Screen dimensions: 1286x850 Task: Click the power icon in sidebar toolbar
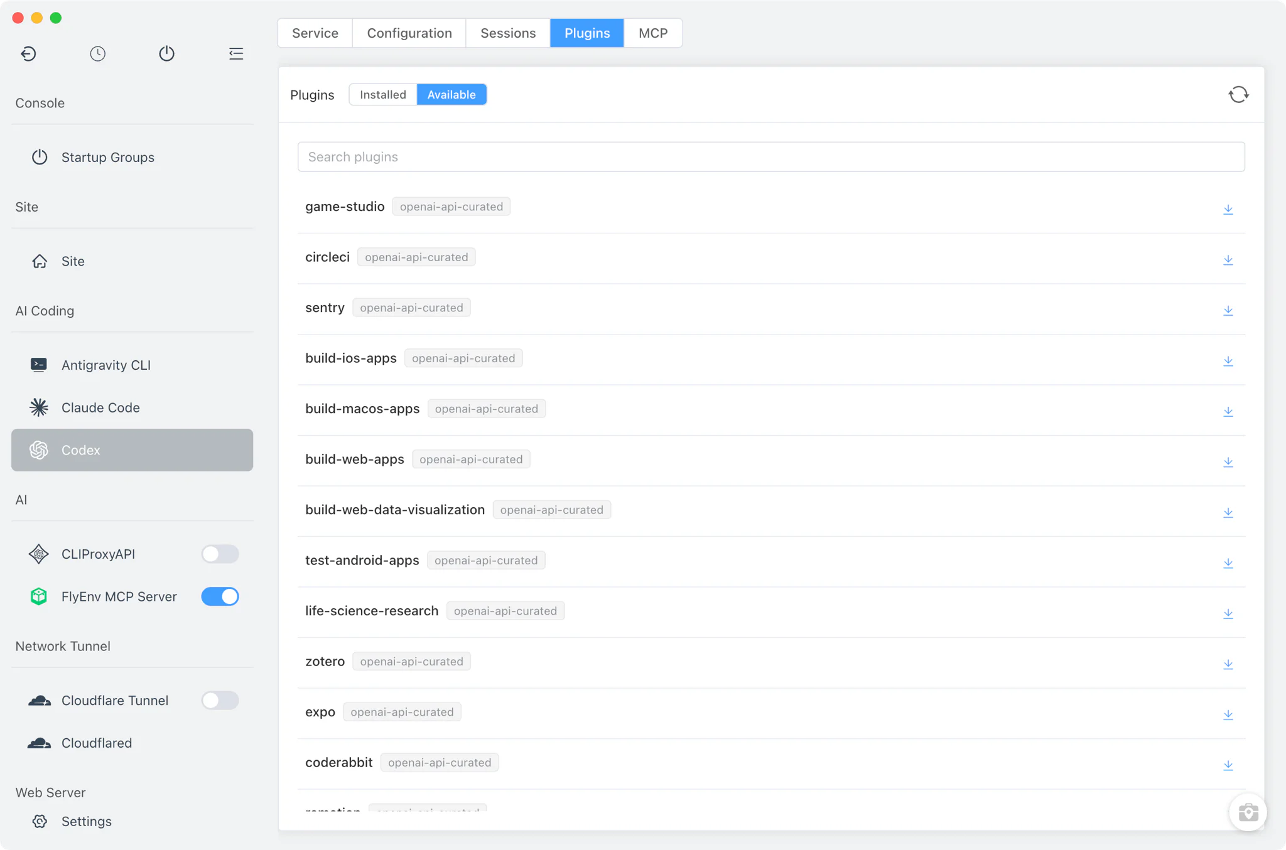166,54
